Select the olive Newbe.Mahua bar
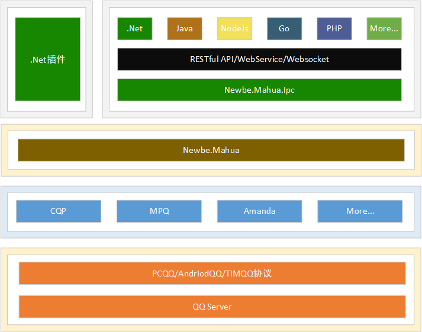 click(x=211, y=150)
